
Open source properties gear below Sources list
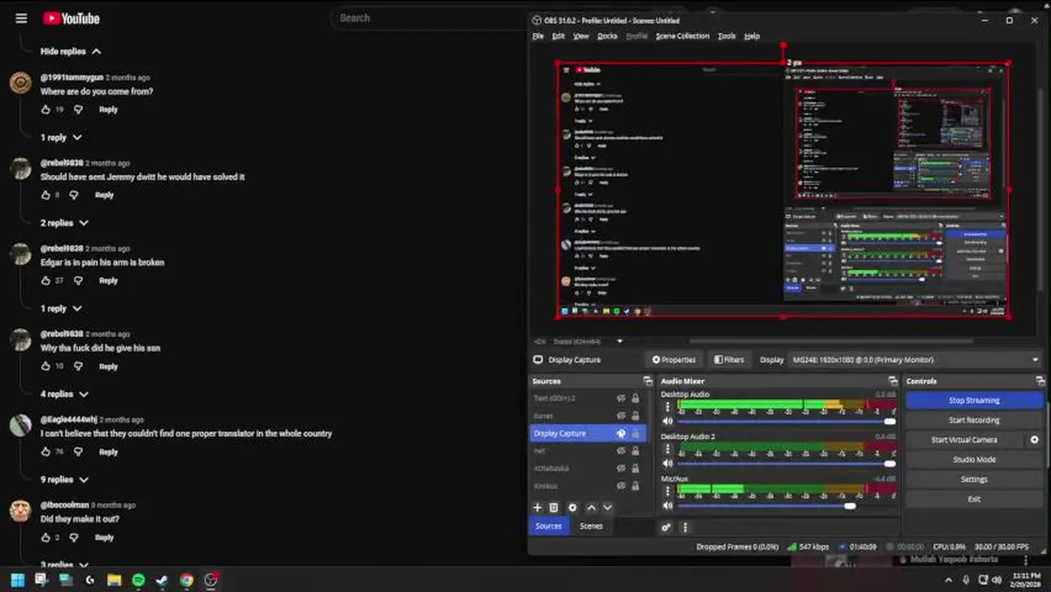(572, 508)
